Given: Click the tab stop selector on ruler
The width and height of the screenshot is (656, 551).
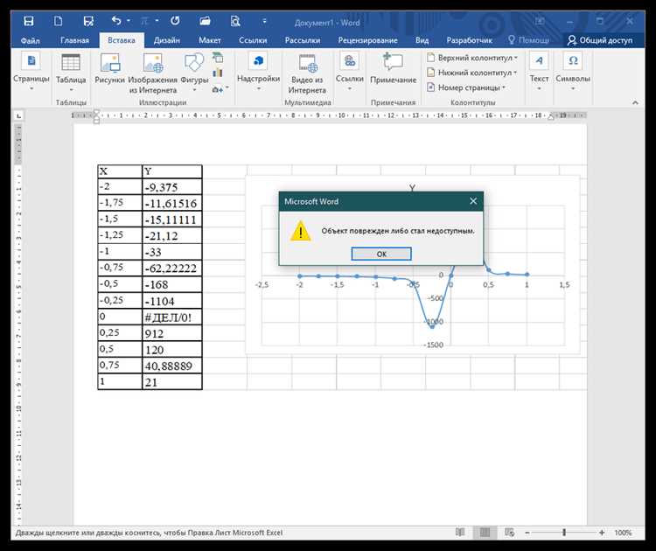Looking at the screenshot, I should click(19, 115).
